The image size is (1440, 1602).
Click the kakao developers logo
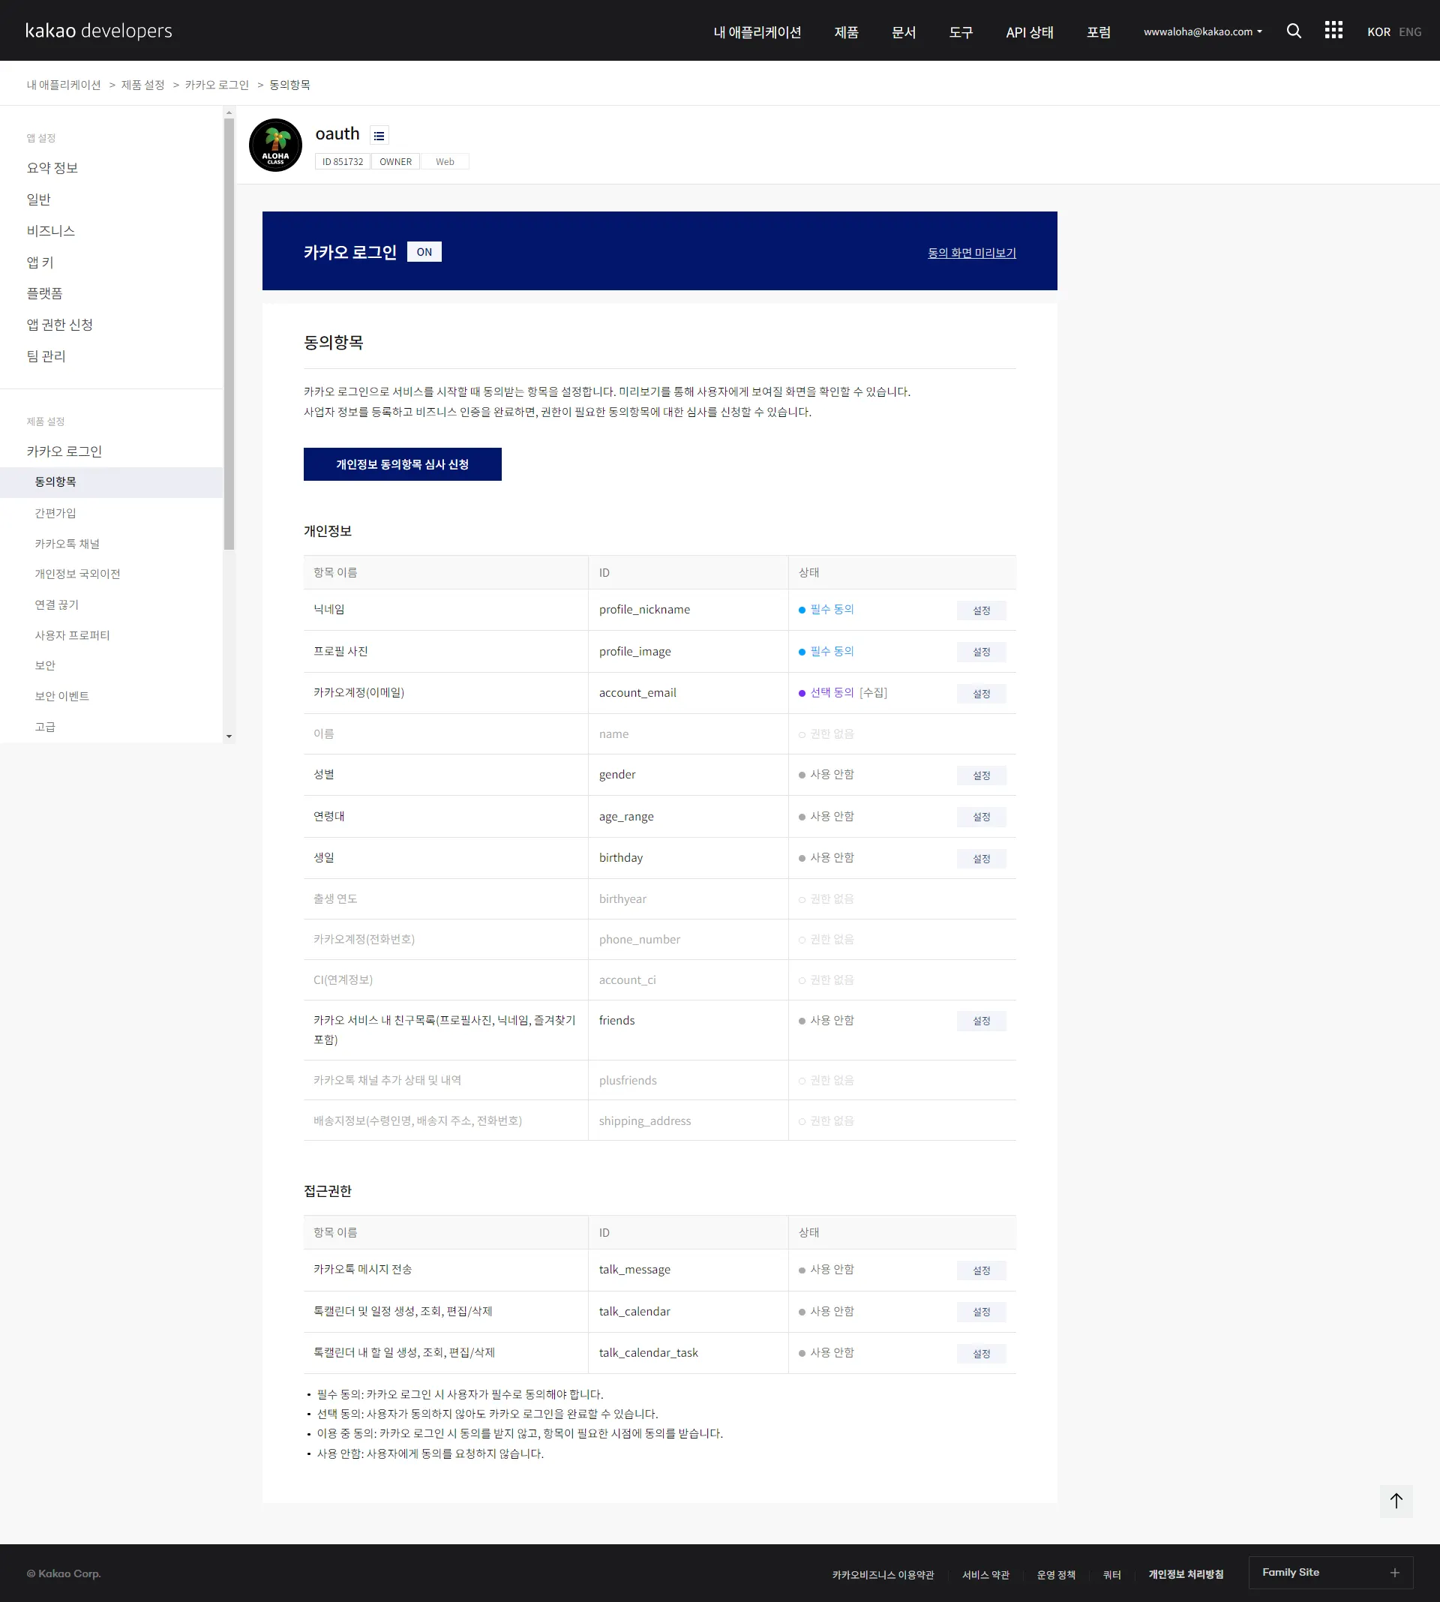[x=99, y=31]
